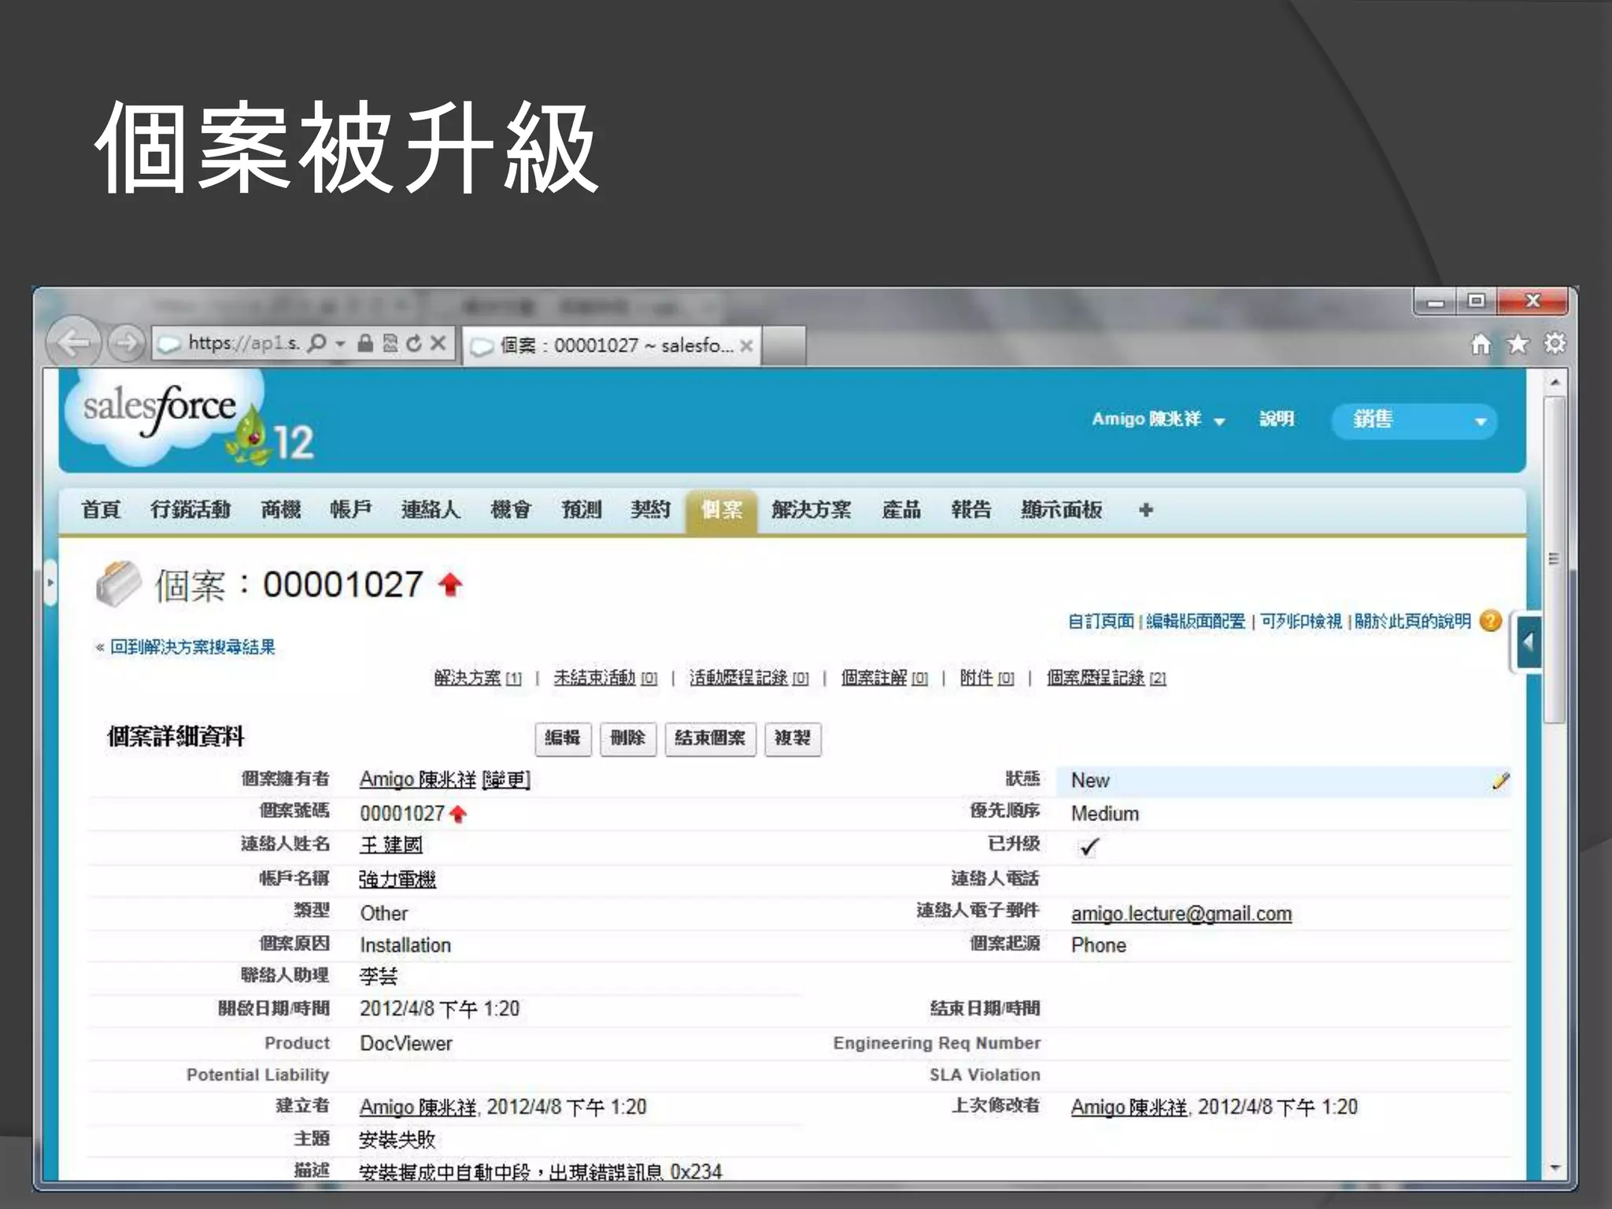Click the 回到解決方案搜尋結果 link
The height and width of the screenshot is (1209, 1612).
(x=192, y=647)
